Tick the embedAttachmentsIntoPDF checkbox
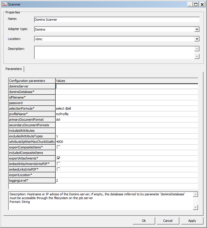This screenshot has height=228, width=207. 59,164
